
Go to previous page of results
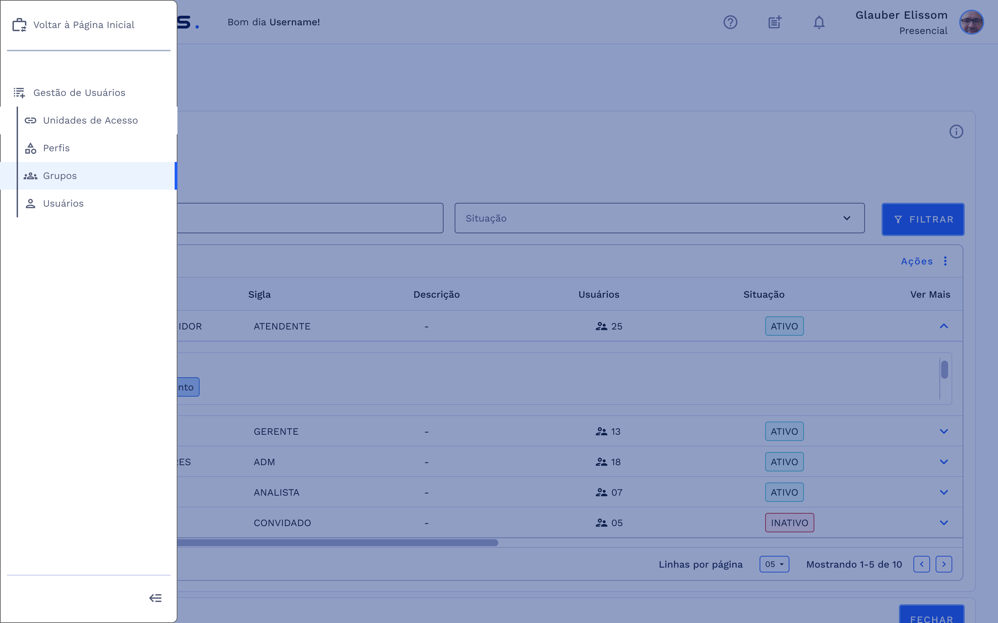pyautogui.click(x=921, y=564)
